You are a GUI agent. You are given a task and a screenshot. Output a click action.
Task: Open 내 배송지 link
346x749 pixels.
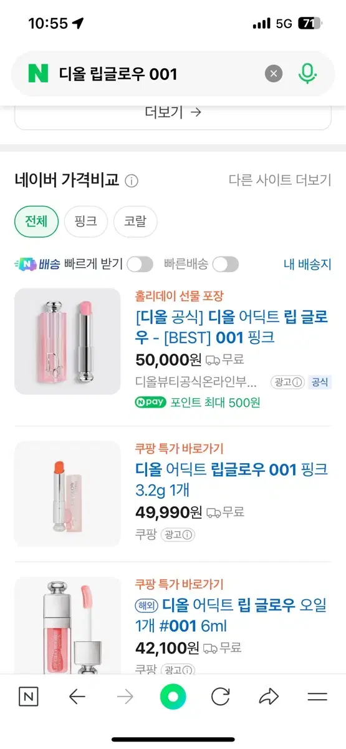pos(307,264)
